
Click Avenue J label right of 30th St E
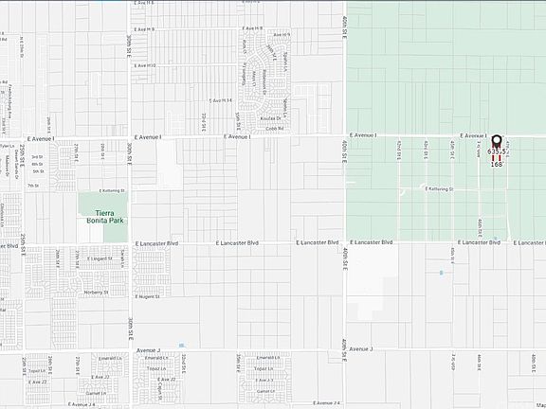click(x=148, y=350)
